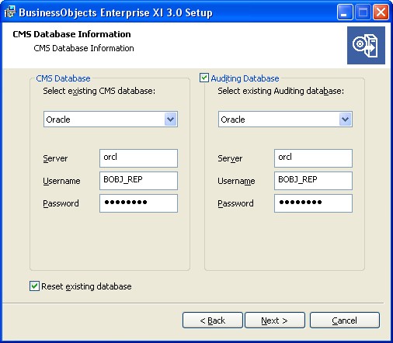Click the 'CMS Database' group title

pyautogui.click(x=63, y=78)
